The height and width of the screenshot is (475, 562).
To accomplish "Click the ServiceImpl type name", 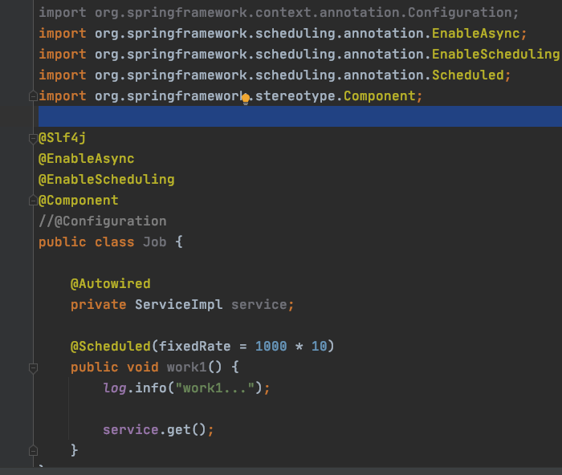I will click(178, 305).
